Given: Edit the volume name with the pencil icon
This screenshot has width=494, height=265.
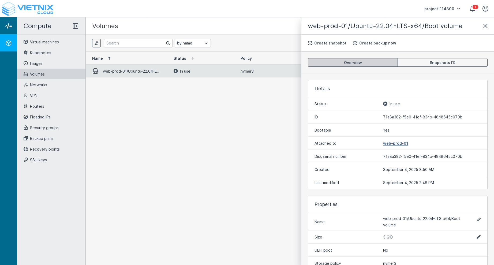Looking at the screenshot, I should [479, 219].
